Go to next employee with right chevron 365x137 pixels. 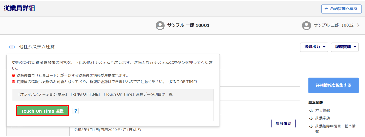tap(358, 25)
